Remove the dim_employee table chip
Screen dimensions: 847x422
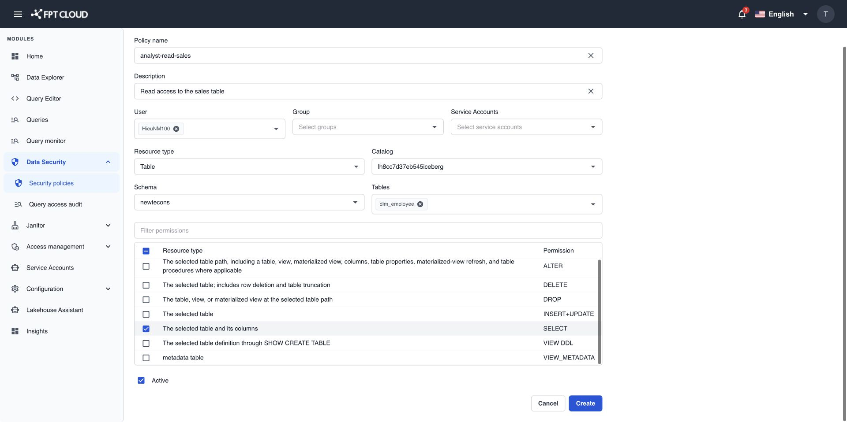point(420,204)
